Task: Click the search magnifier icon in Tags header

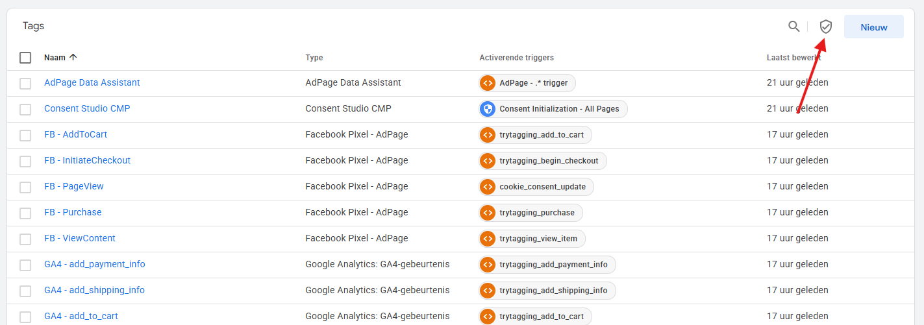Action: click(x=793, y=27)
